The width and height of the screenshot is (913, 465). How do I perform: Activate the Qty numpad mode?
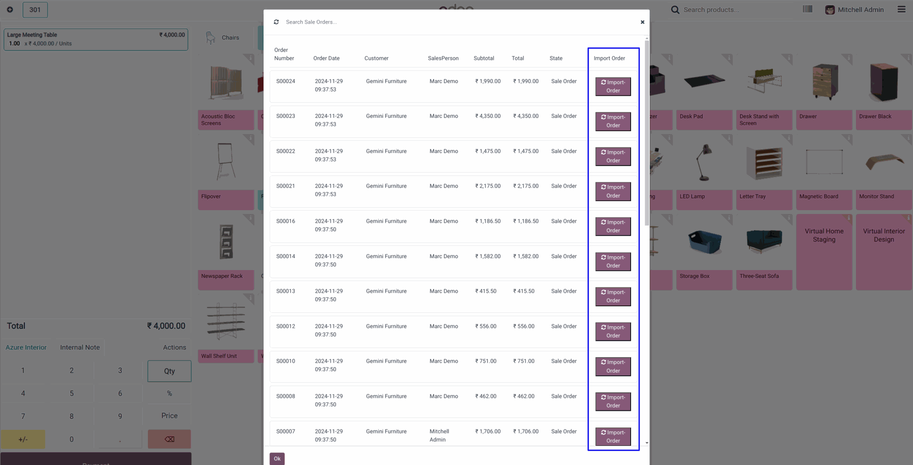coord(169,371)
